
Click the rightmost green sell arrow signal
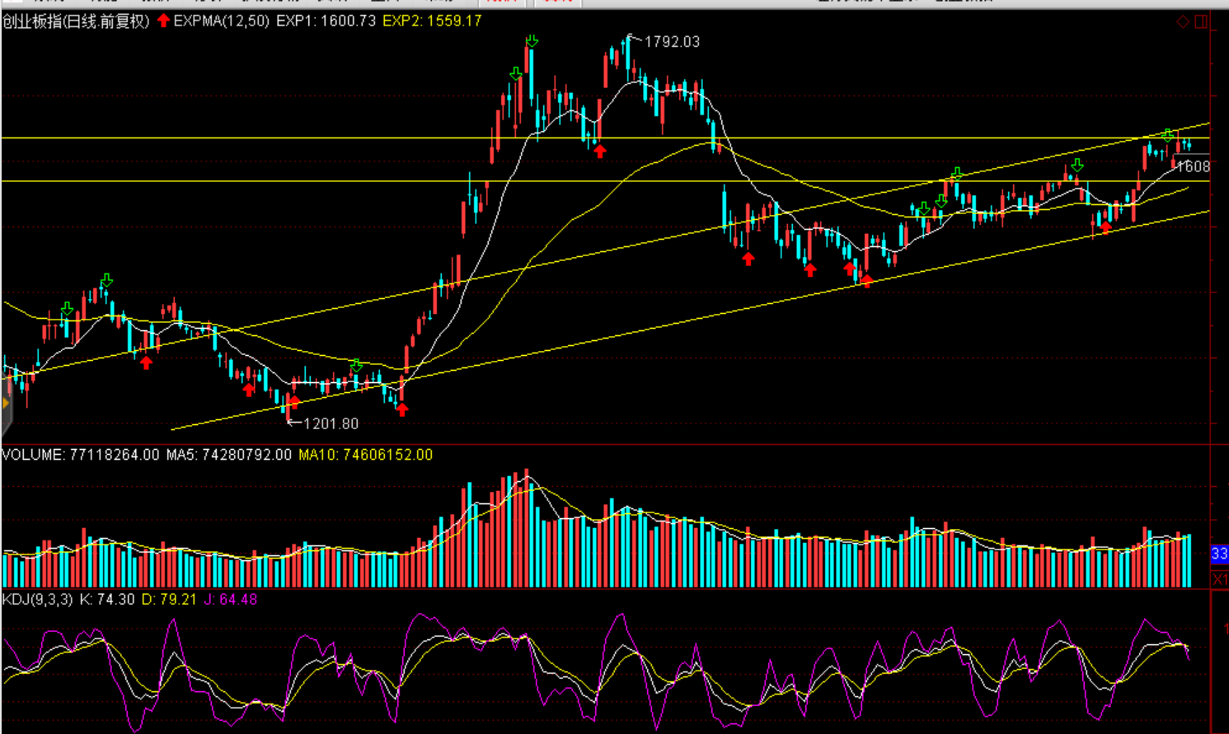[1167, 136]
